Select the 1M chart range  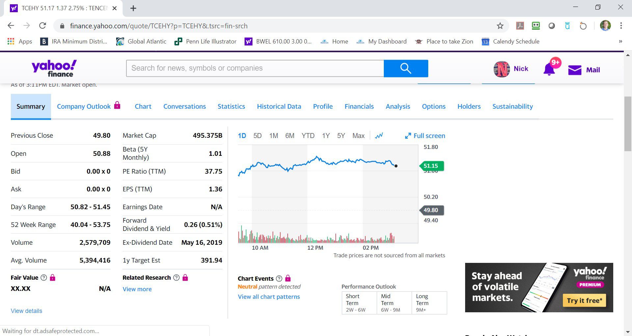coord(274,136)
